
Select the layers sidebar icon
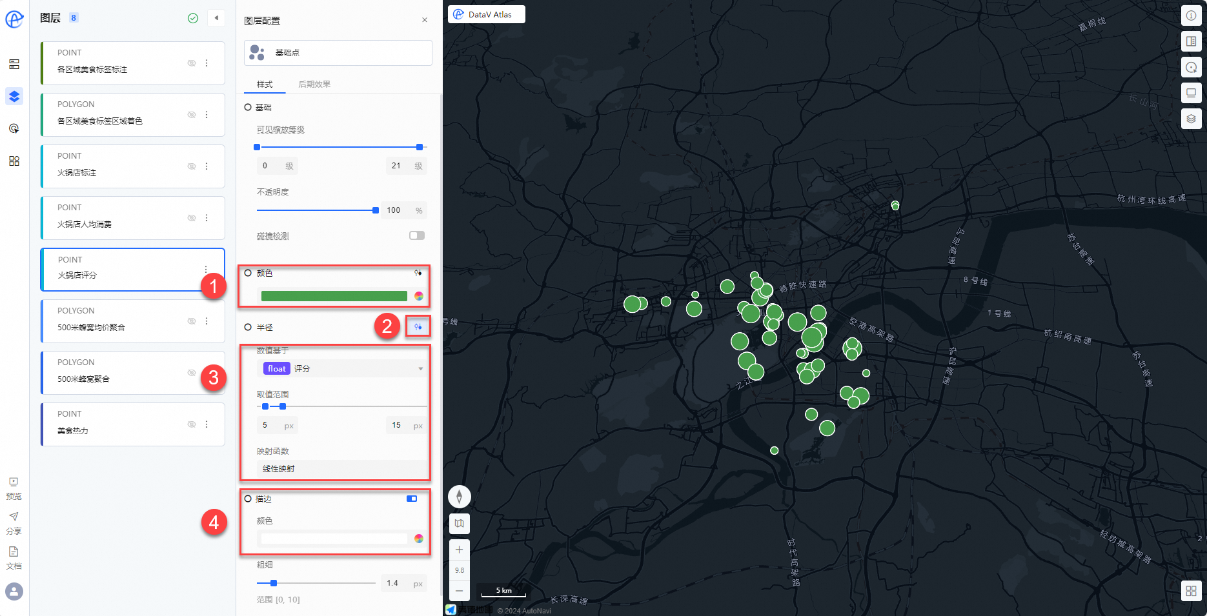(14, 97)
